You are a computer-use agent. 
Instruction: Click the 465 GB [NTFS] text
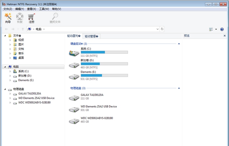(x=89, y=67)
